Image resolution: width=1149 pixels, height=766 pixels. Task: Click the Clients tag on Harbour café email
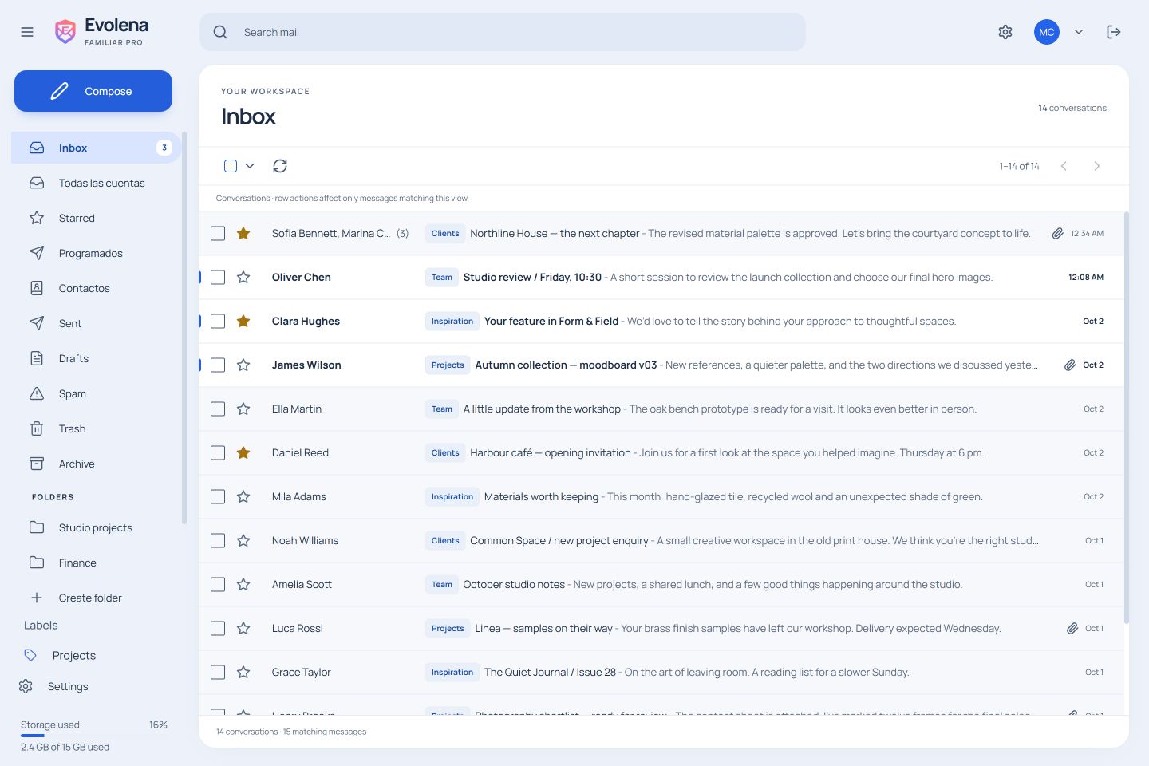tap(445, 452)
